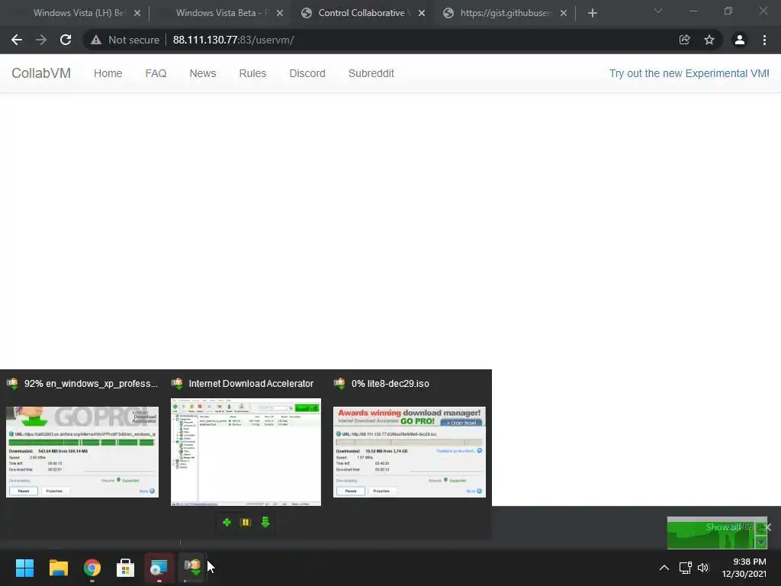This screenshot has width=781, height=586.
Task: Open a new browser tab
Action: click(x=592, y=13)
